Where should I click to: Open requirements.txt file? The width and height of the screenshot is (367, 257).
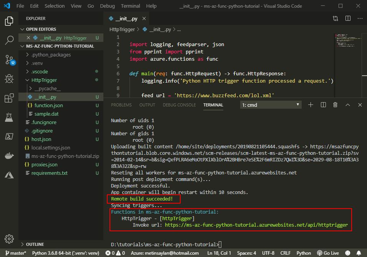pos(61,173)
